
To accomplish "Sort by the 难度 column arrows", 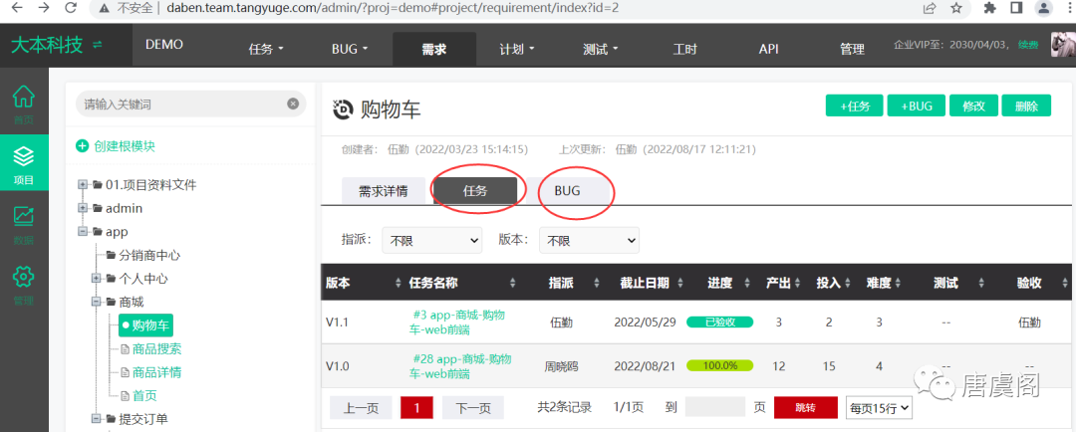I will click(x=899, y=284).
